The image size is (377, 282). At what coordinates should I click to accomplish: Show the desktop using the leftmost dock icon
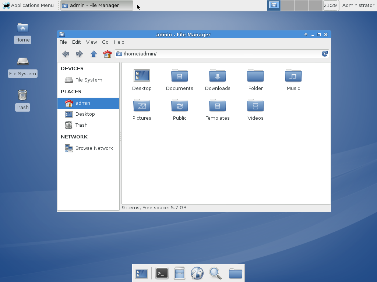[x=142, y=273]
